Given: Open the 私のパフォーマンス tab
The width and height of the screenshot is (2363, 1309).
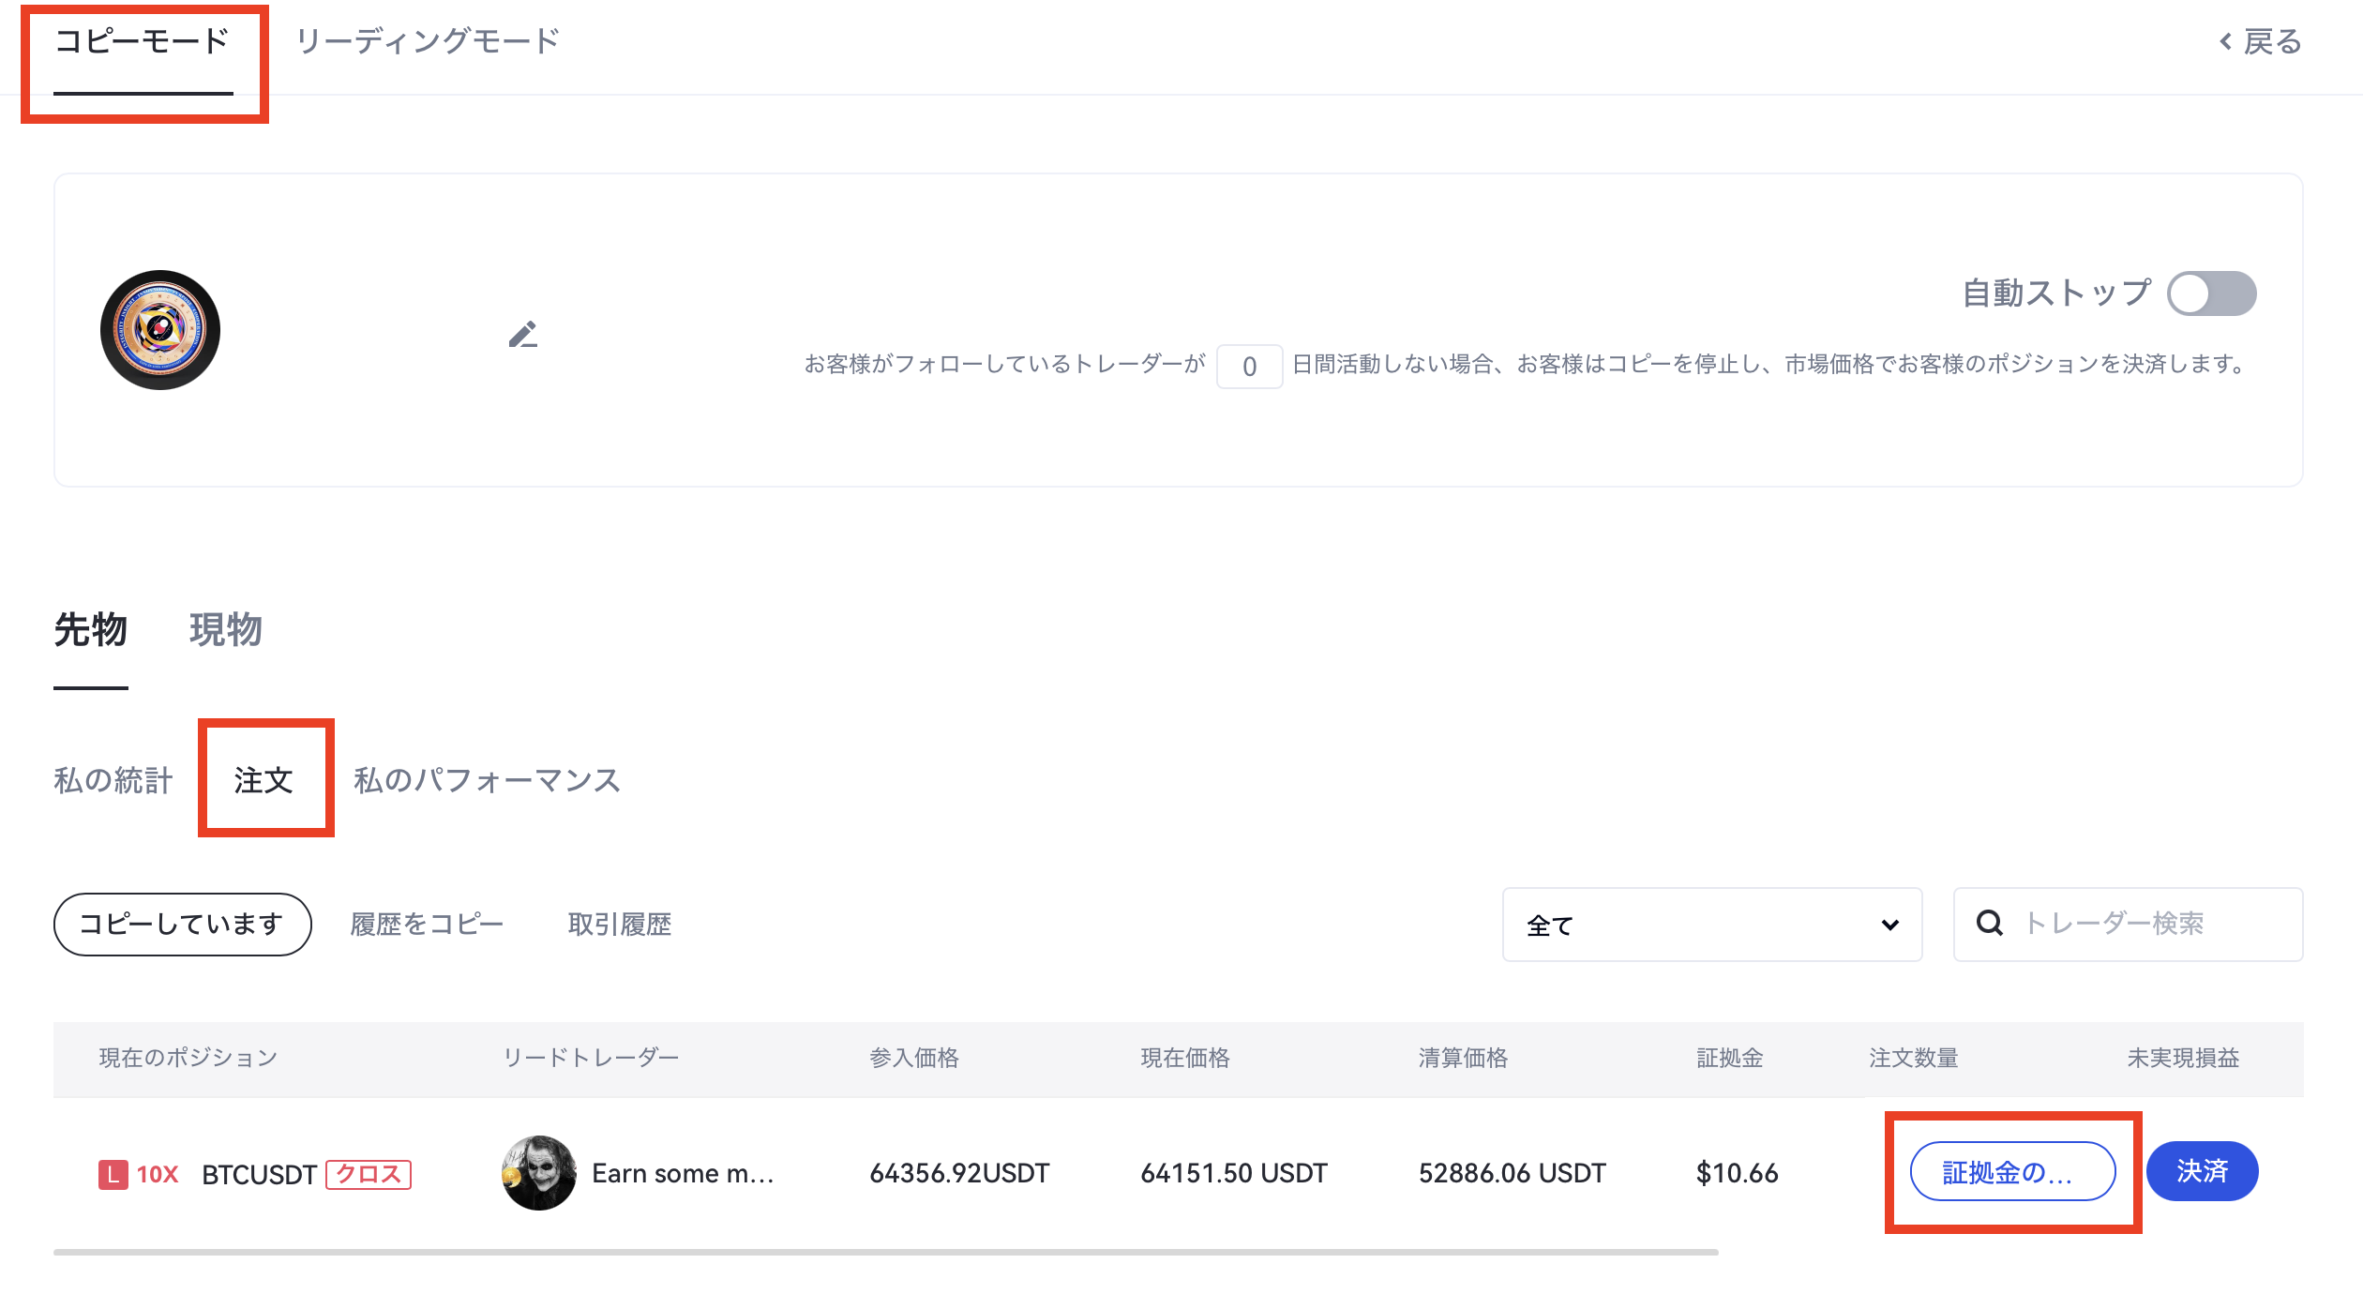Looking at the screenshot, I should point(487,780).
